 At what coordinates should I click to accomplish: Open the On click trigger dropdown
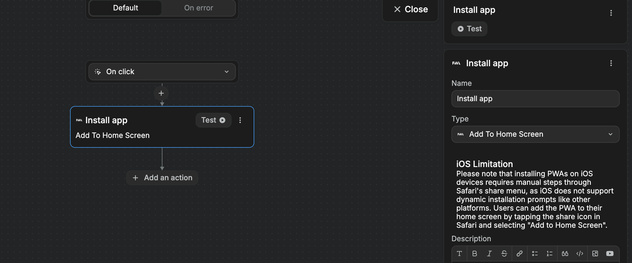pyautogui.click(x=162, y=72)
